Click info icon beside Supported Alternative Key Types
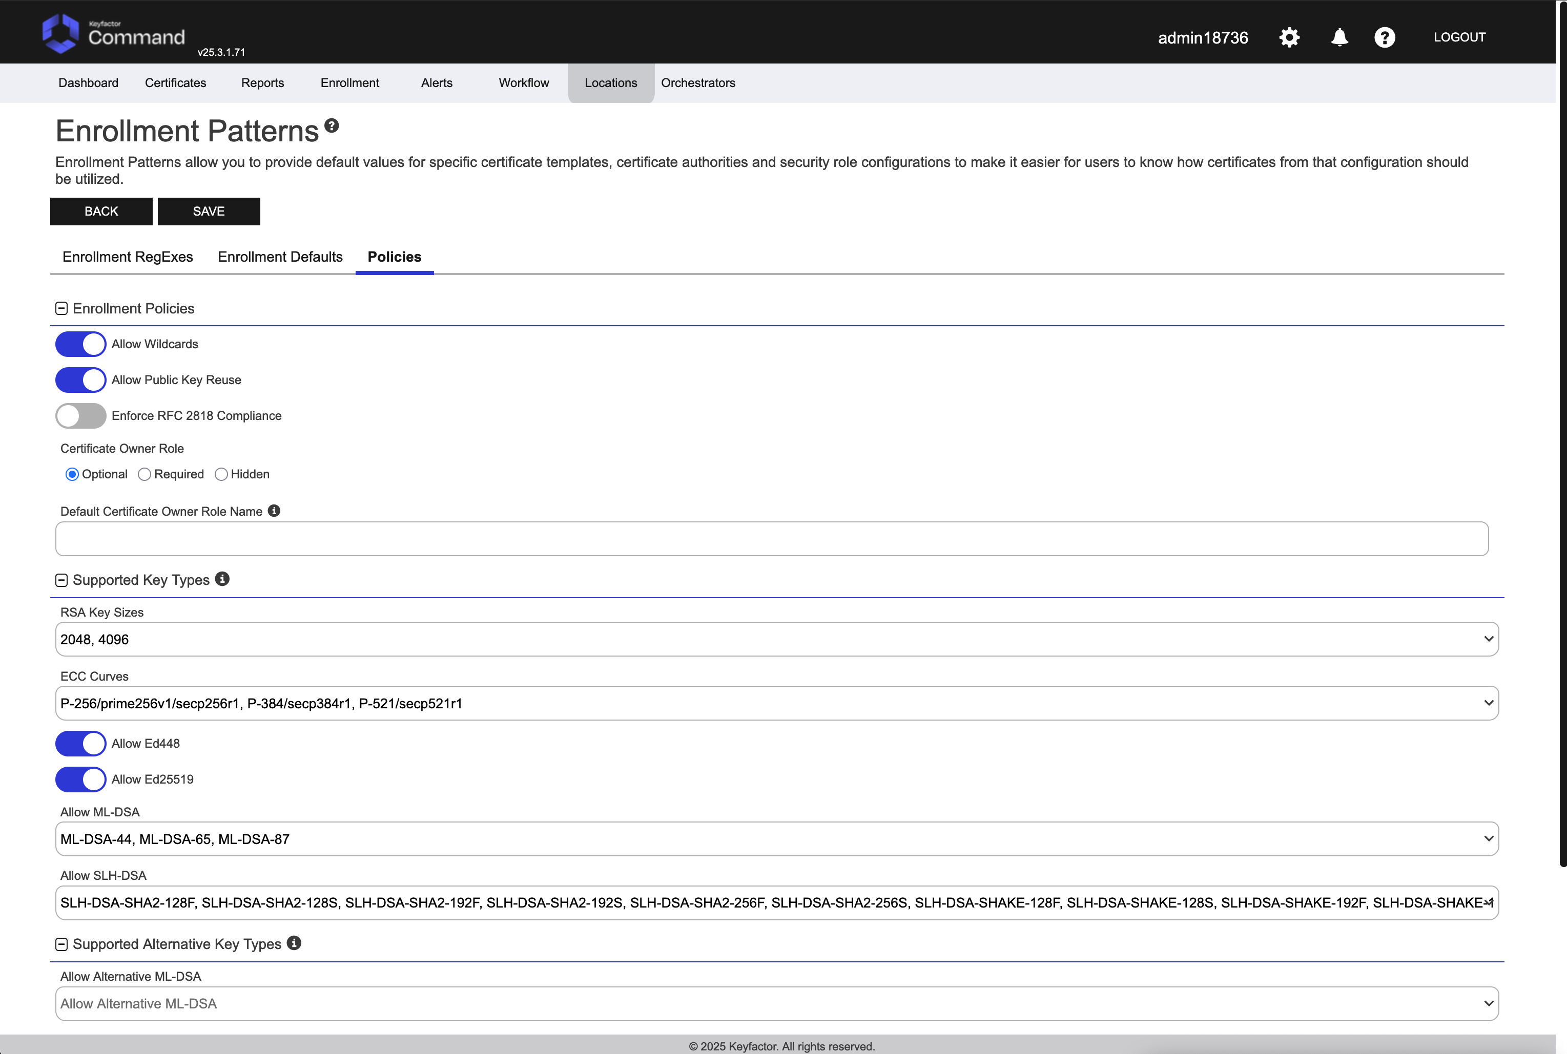This screenshot has height=1054, width=1567. [294, 943]
